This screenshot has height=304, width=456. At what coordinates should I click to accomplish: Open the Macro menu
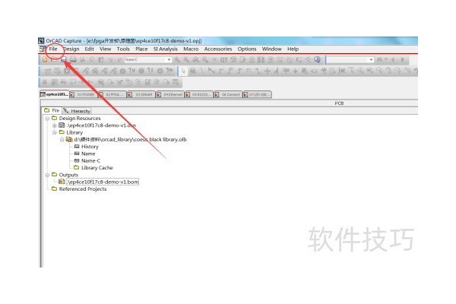pyautogui.click(x=191, y=49)
